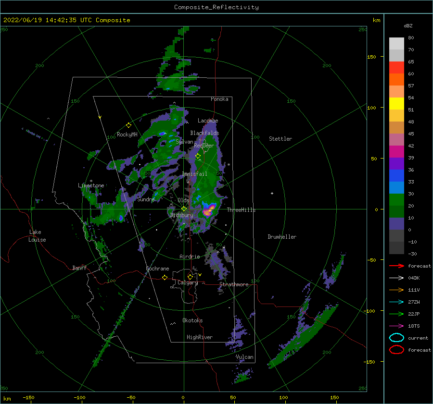Click the asterisk marker above Limestone
The image size is (433, 404).
[91, 181]
